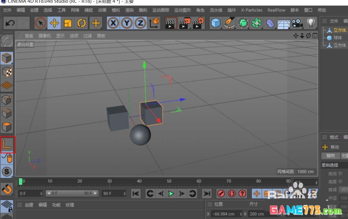Switch to the 对象 tab in the attributes panel
348x219 pixels.
[344, 156]
